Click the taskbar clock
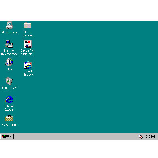 tap(150, 137)
